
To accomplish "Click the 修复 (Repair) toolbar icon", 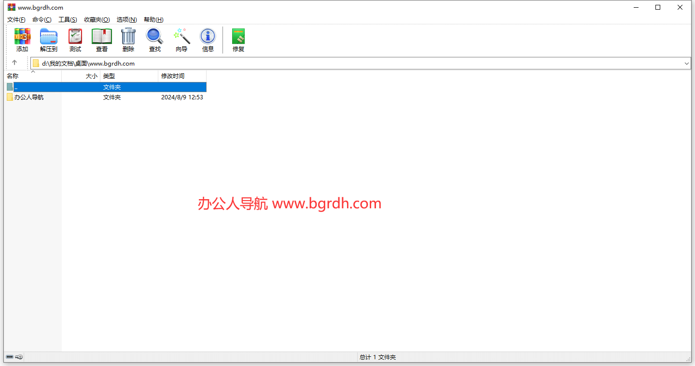I will tap(238, 37).
